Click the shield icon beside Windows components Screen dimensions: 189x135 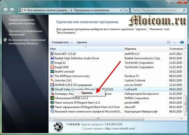(x=5, y=40)
